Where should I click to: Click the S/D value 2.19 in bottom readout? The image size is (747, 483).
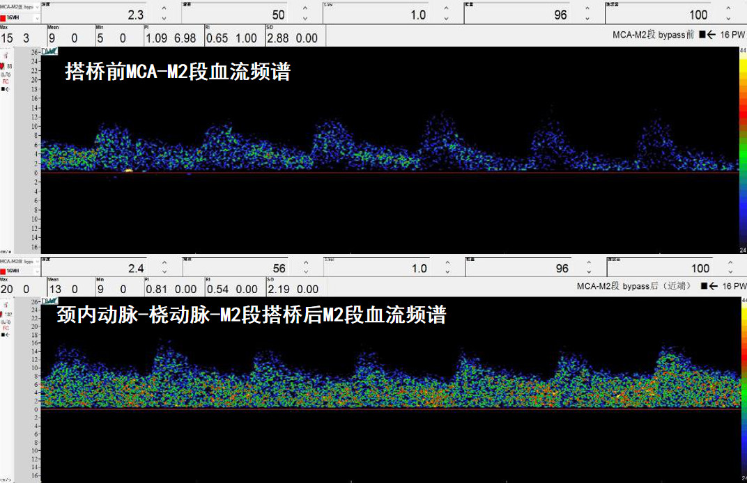[x=279, y=290]
